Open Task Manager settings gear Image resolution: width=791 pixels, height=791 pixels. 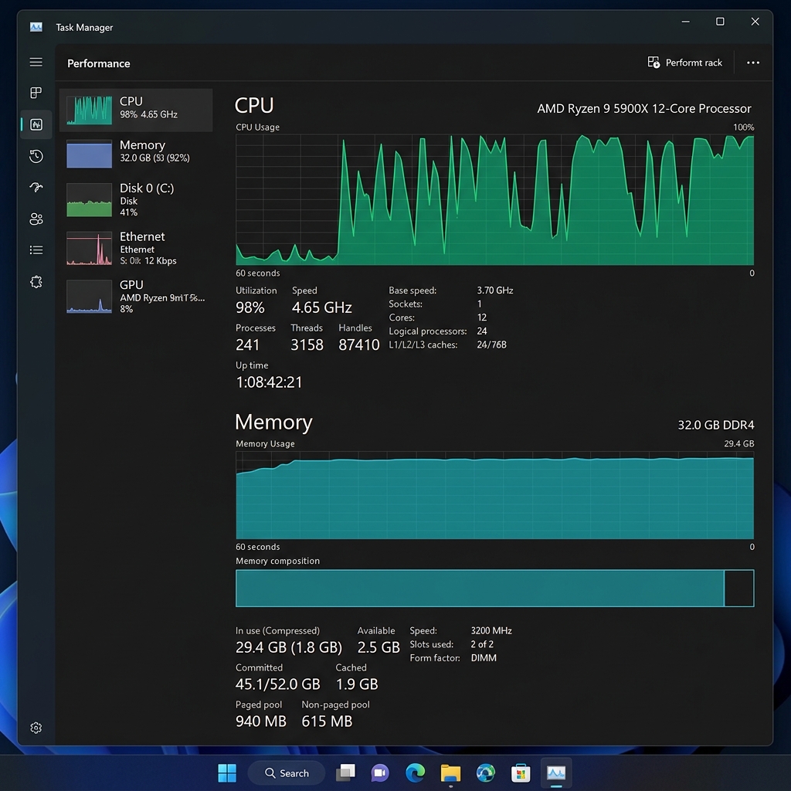pos(36,728)
